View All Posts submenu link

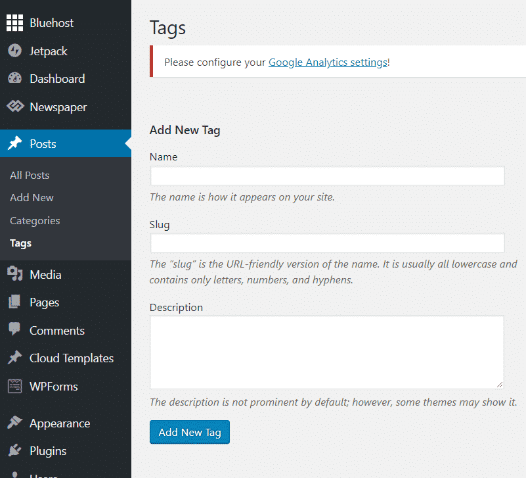30,176
